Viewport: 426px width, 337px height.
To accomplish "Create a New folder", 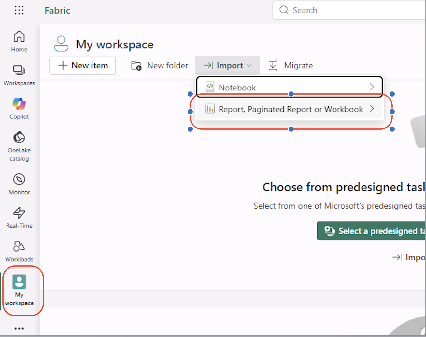I will pos(160,65).
